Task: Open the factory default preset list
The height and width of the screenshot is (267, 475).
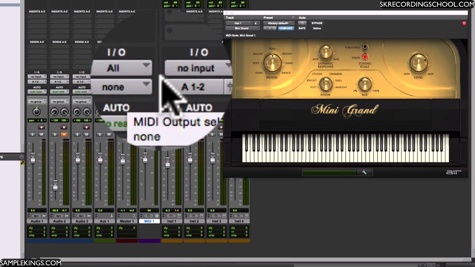Action: coord(278,23)
